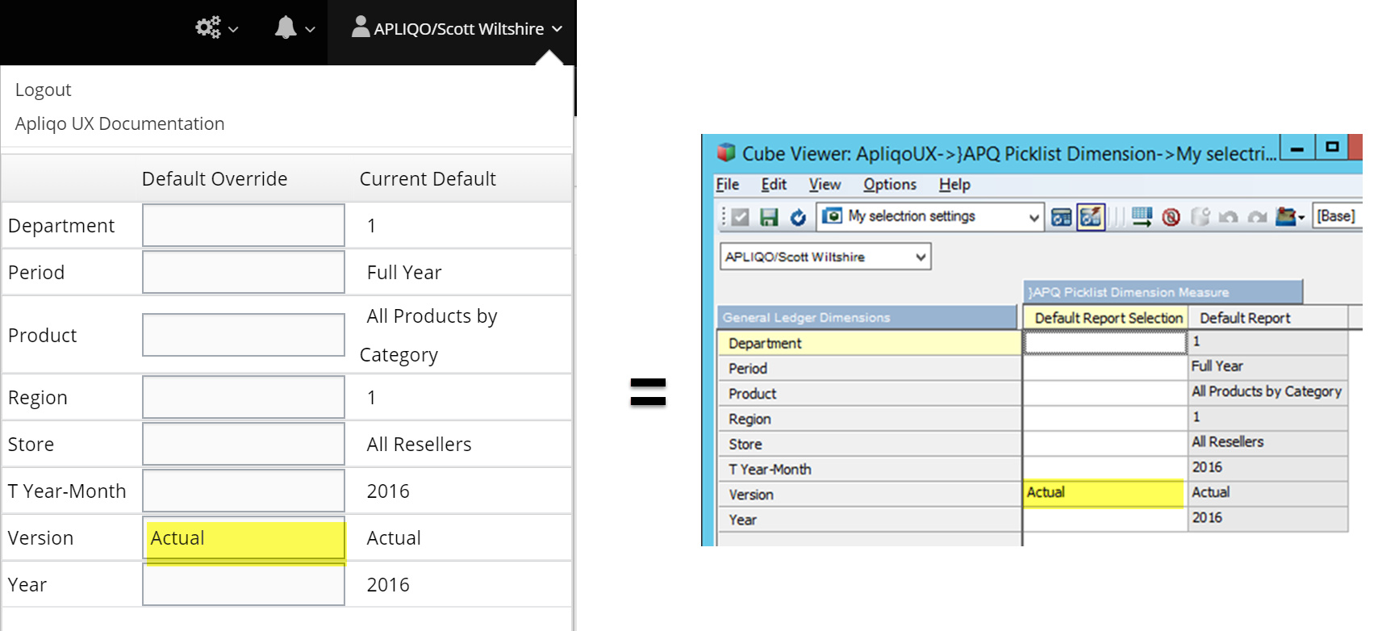Click the Region override input field
1378x631 pixels.
coord(244,397)
